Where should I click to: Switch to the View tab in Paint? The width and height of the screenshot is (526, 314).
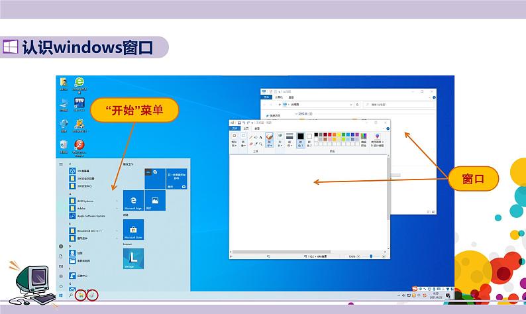(257, 129)
